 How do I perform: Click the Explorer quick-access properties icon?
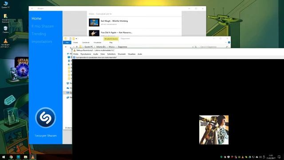70,39
